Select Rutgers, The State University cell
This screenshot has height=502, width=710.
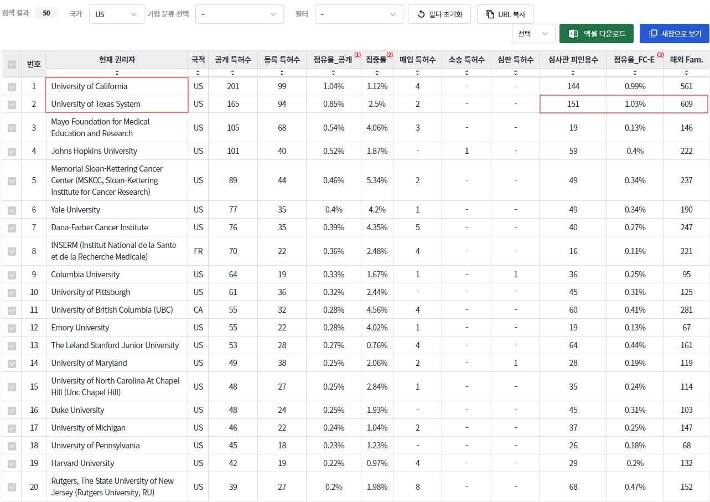[x=117, y=487]
